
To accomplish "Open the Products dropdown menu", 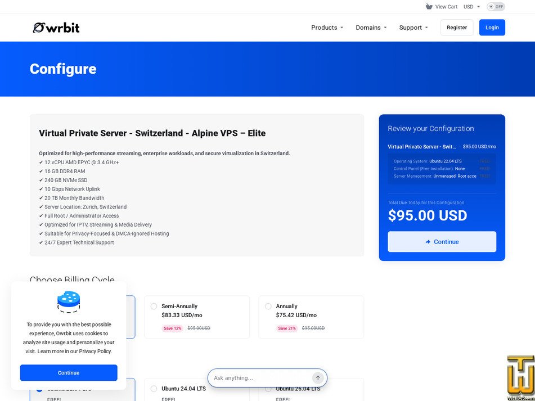I will tap(327, 28).
